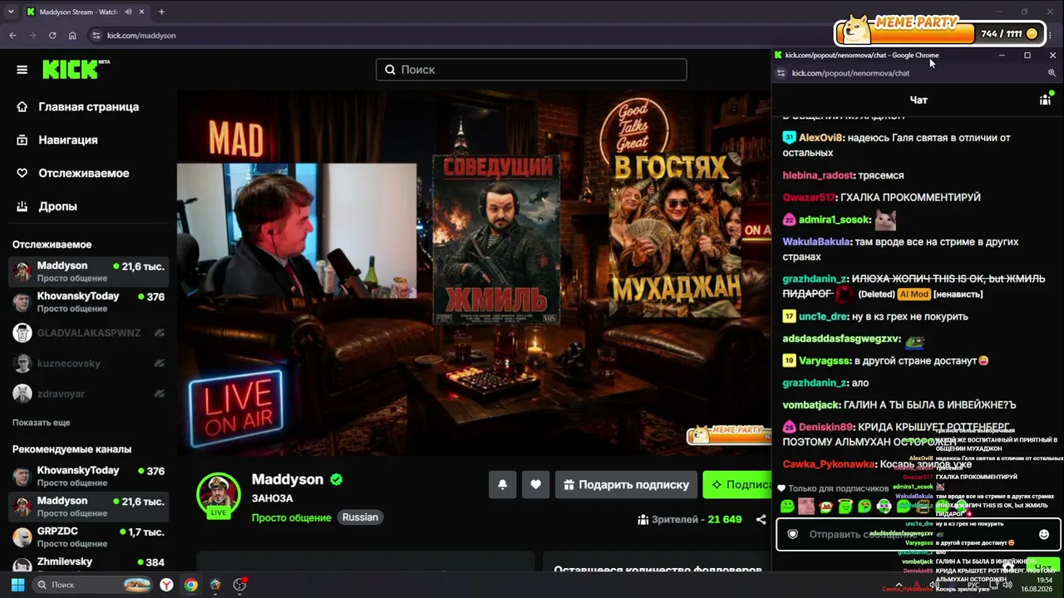Click the Kick search field 'Поиск'

(x=531, y=70)
